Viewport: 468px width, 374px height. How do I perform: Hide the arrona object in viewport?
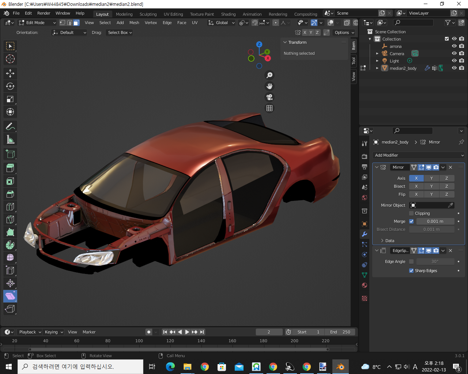tap(454, 46)
